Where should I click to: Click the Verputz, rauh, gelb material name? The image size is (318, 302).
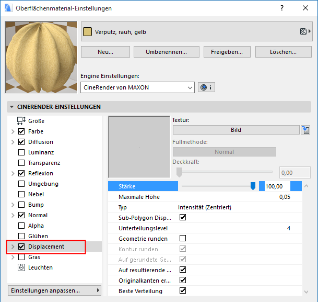(x=121, y=32)
